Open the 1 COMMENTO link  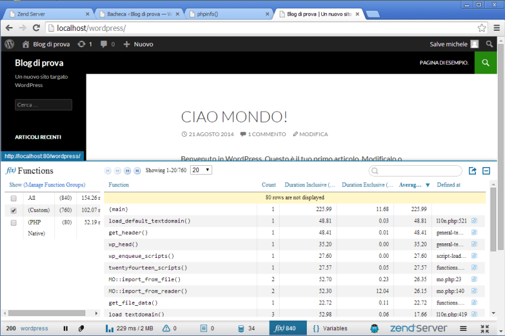click(x=263, y=134)
